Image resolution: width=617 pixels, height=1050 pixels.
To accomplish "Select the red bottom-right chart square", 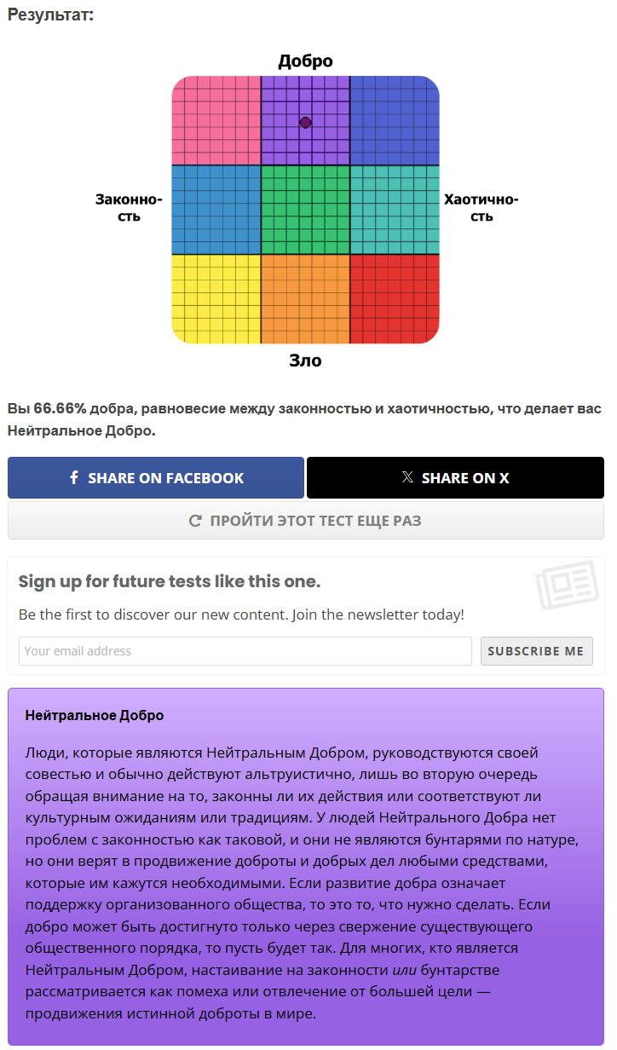I will click(x=395, y=298).
